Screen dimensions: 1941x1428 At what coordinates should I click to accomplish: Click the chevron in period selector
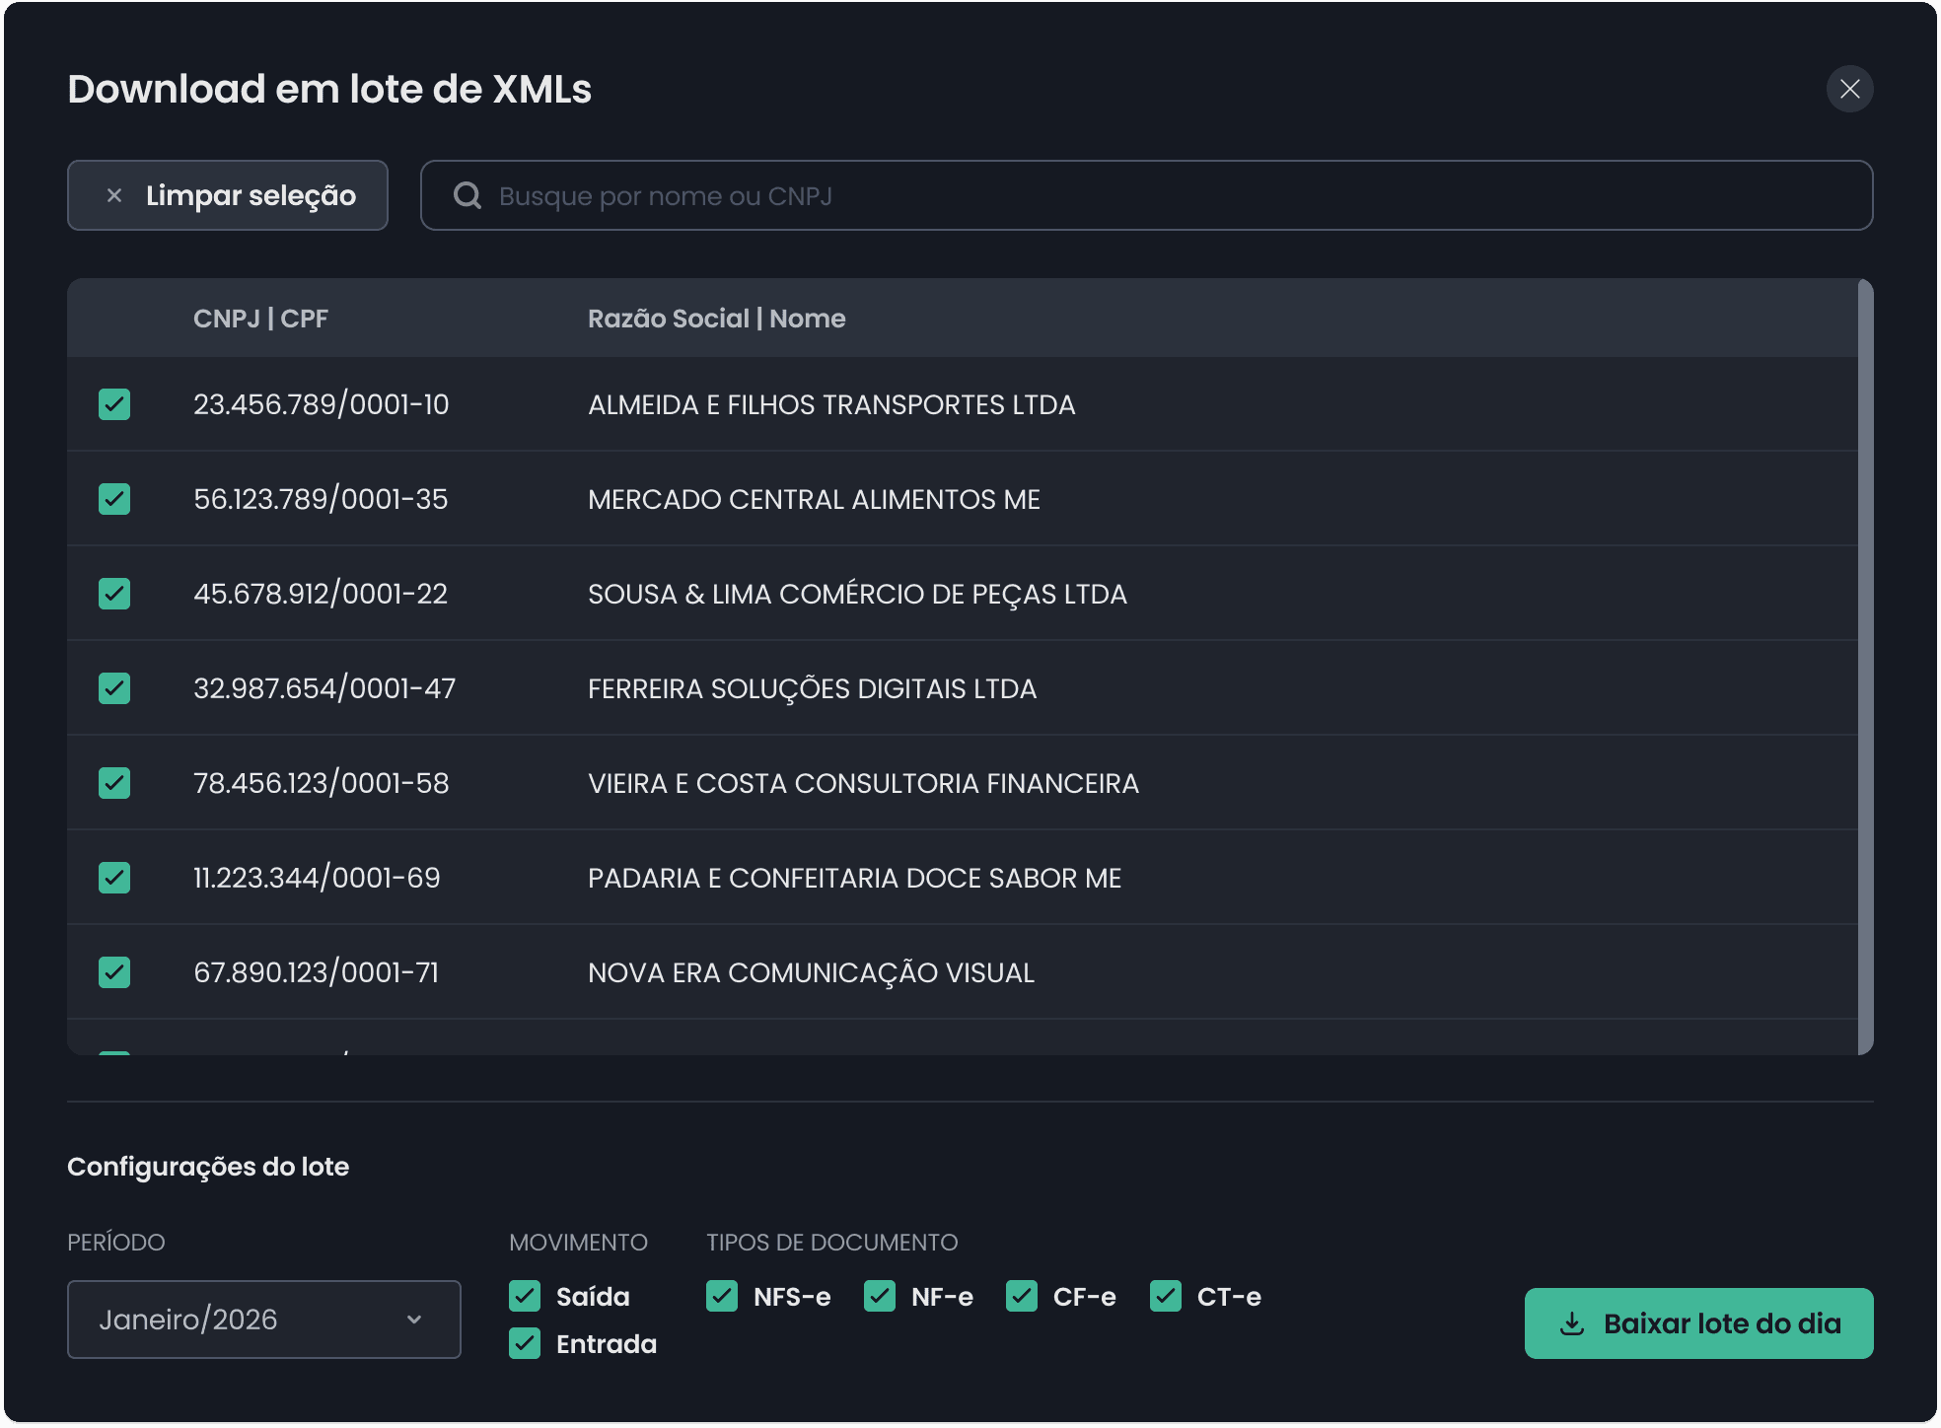coord(414,1320)
